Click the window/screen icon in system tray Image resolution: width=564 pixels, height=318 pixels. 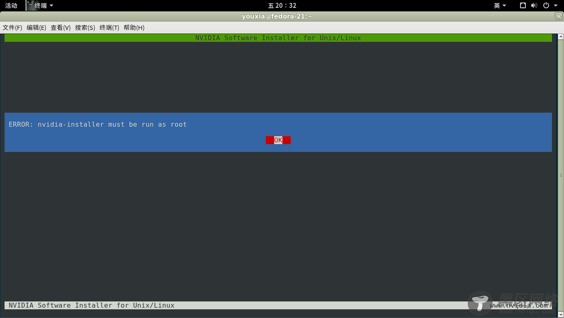(523, 5)
